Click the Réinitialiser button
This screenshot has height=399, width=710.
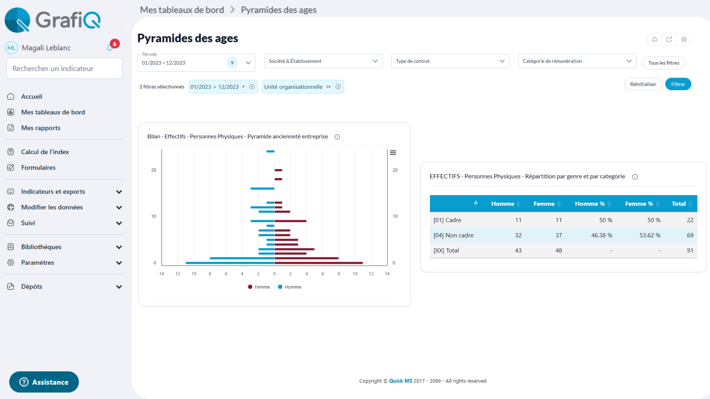point(643,84)
